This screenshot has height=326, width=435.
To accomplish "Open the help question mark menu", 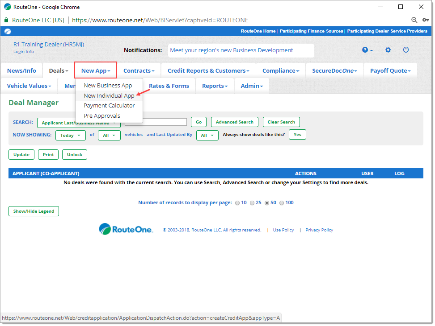I will (367, 50).
